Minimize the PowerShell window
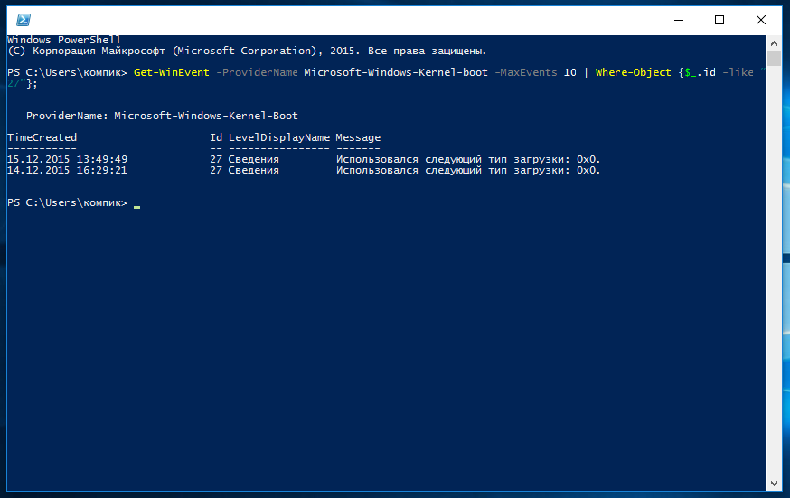The width and height of the screenshot is (790, 498). coord(679,20)
